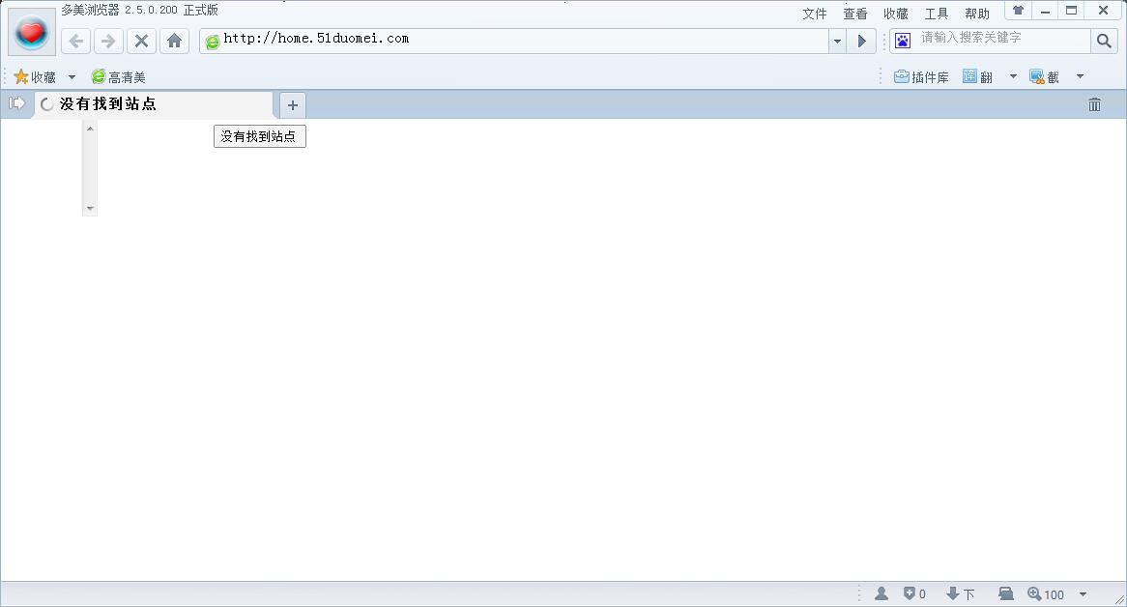
Task: Open the ad block shield counter
Action: pos(914,593)
